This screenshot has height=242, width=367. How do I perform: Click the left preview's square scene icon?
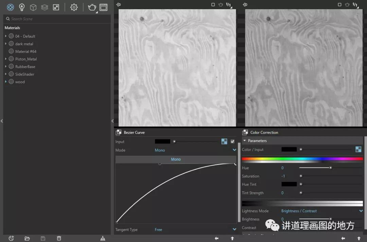pos(213,5)
